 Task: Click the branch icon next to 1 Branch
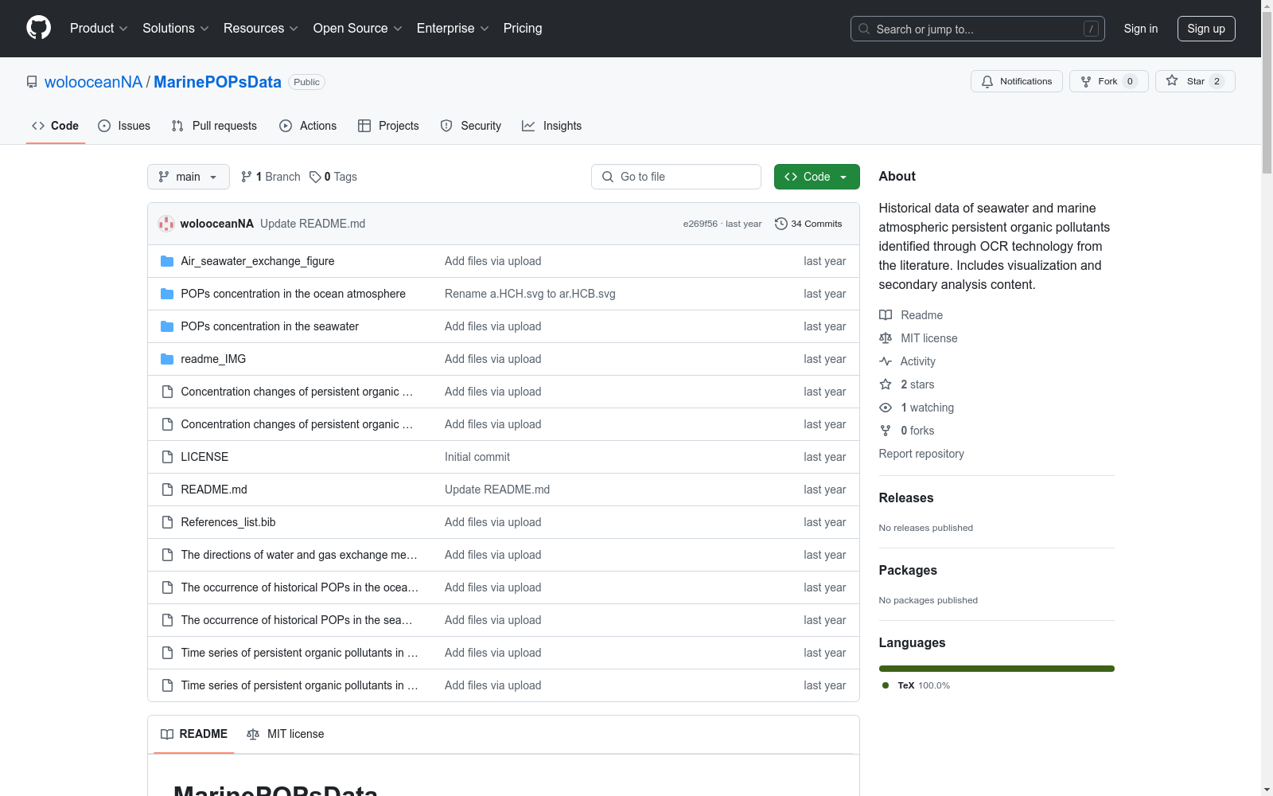tap(247, 177)
